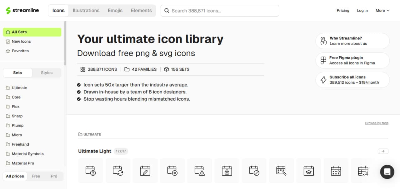Select All Sets in sidebar
The height and width of the screenshot is (189, 400).
pyautogui.click(x=32, y=32)
